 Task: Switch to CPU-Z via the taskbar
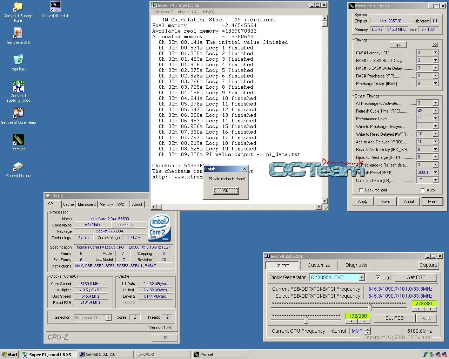[163, 354]
